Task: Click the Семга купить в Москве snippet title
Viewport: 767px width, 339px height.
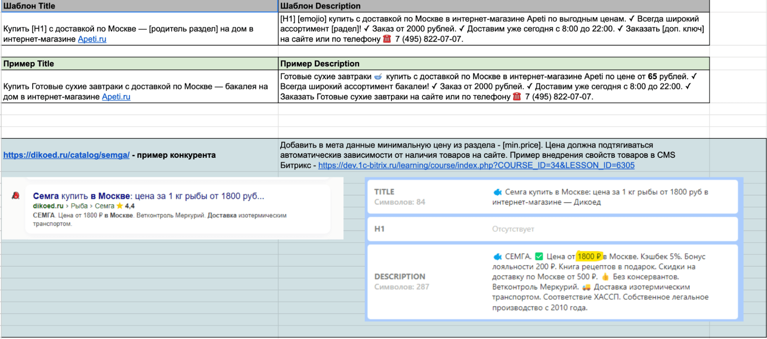Action: click(x=148, y=196)
